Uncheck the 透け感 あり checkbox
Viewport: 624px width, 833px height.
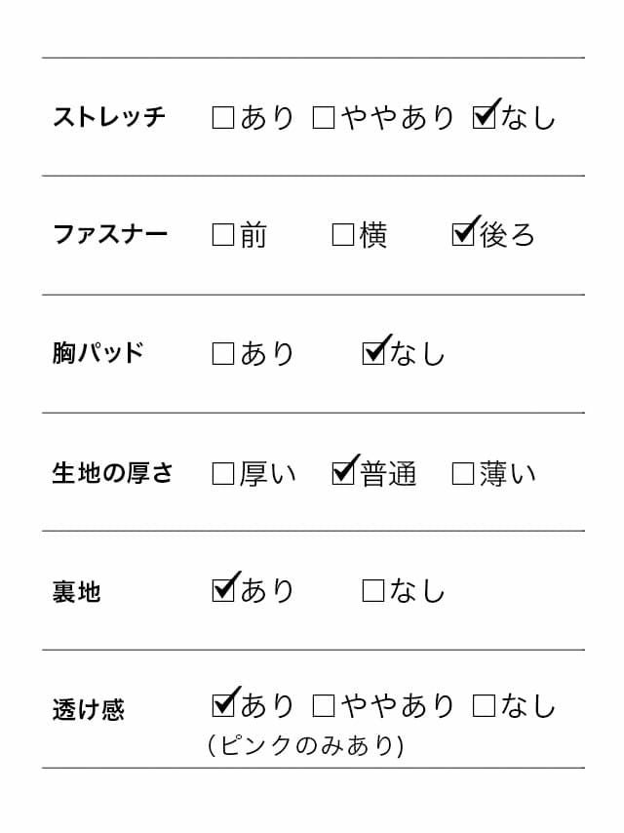point(223,705)
